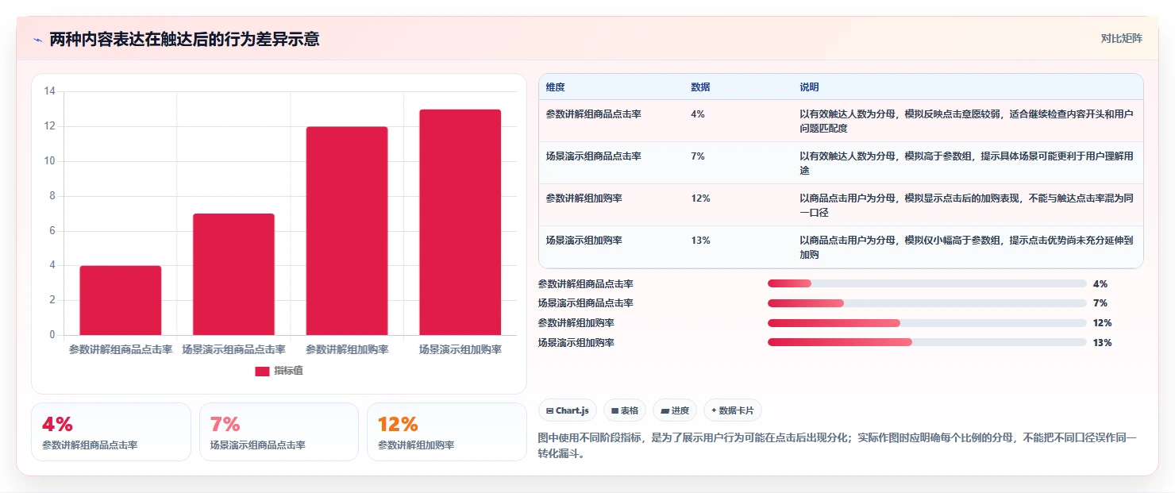Click the 13% value in the table
The image size is (1175, 493).
coord(700,241)
